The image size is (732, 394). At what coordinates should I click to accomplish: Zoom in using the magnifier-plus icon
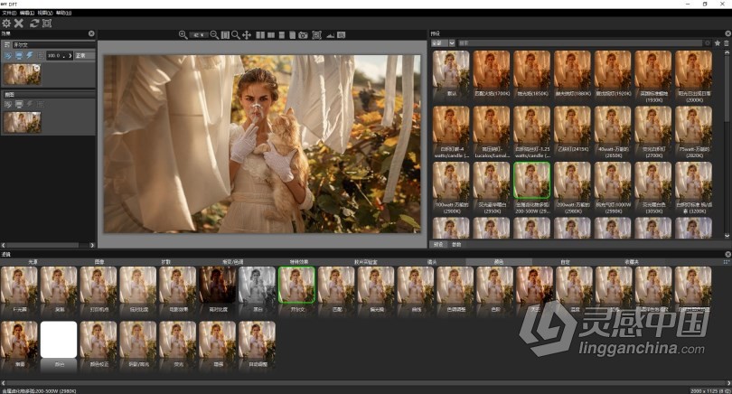tap(183, 35)
